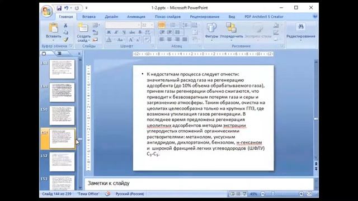Toggle bulleted list button
The image size is (358, 201).
(162, 25)
